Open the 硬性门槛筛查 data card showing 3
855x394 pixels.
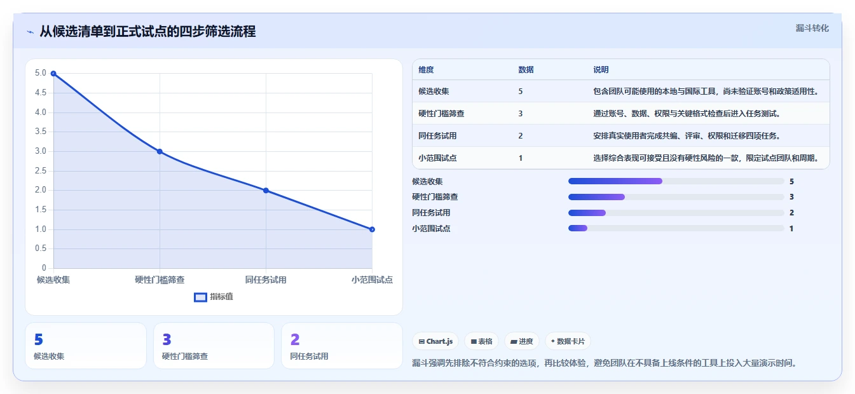coord(214,346)
